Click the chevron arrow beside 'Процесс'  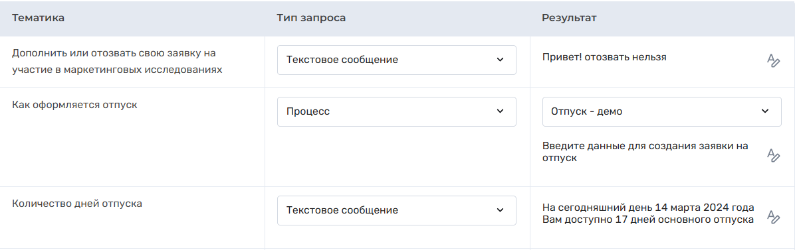[500, 111]
